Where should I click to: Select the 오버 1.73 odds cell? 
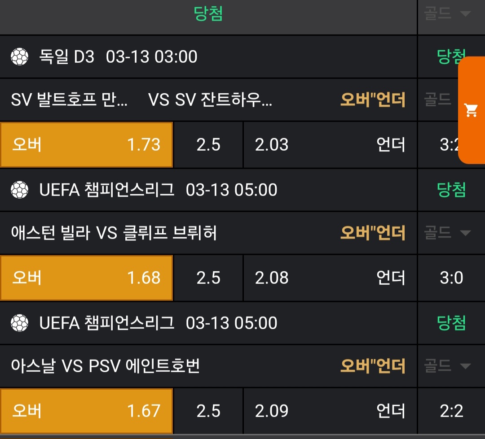(x=87, y=145)
